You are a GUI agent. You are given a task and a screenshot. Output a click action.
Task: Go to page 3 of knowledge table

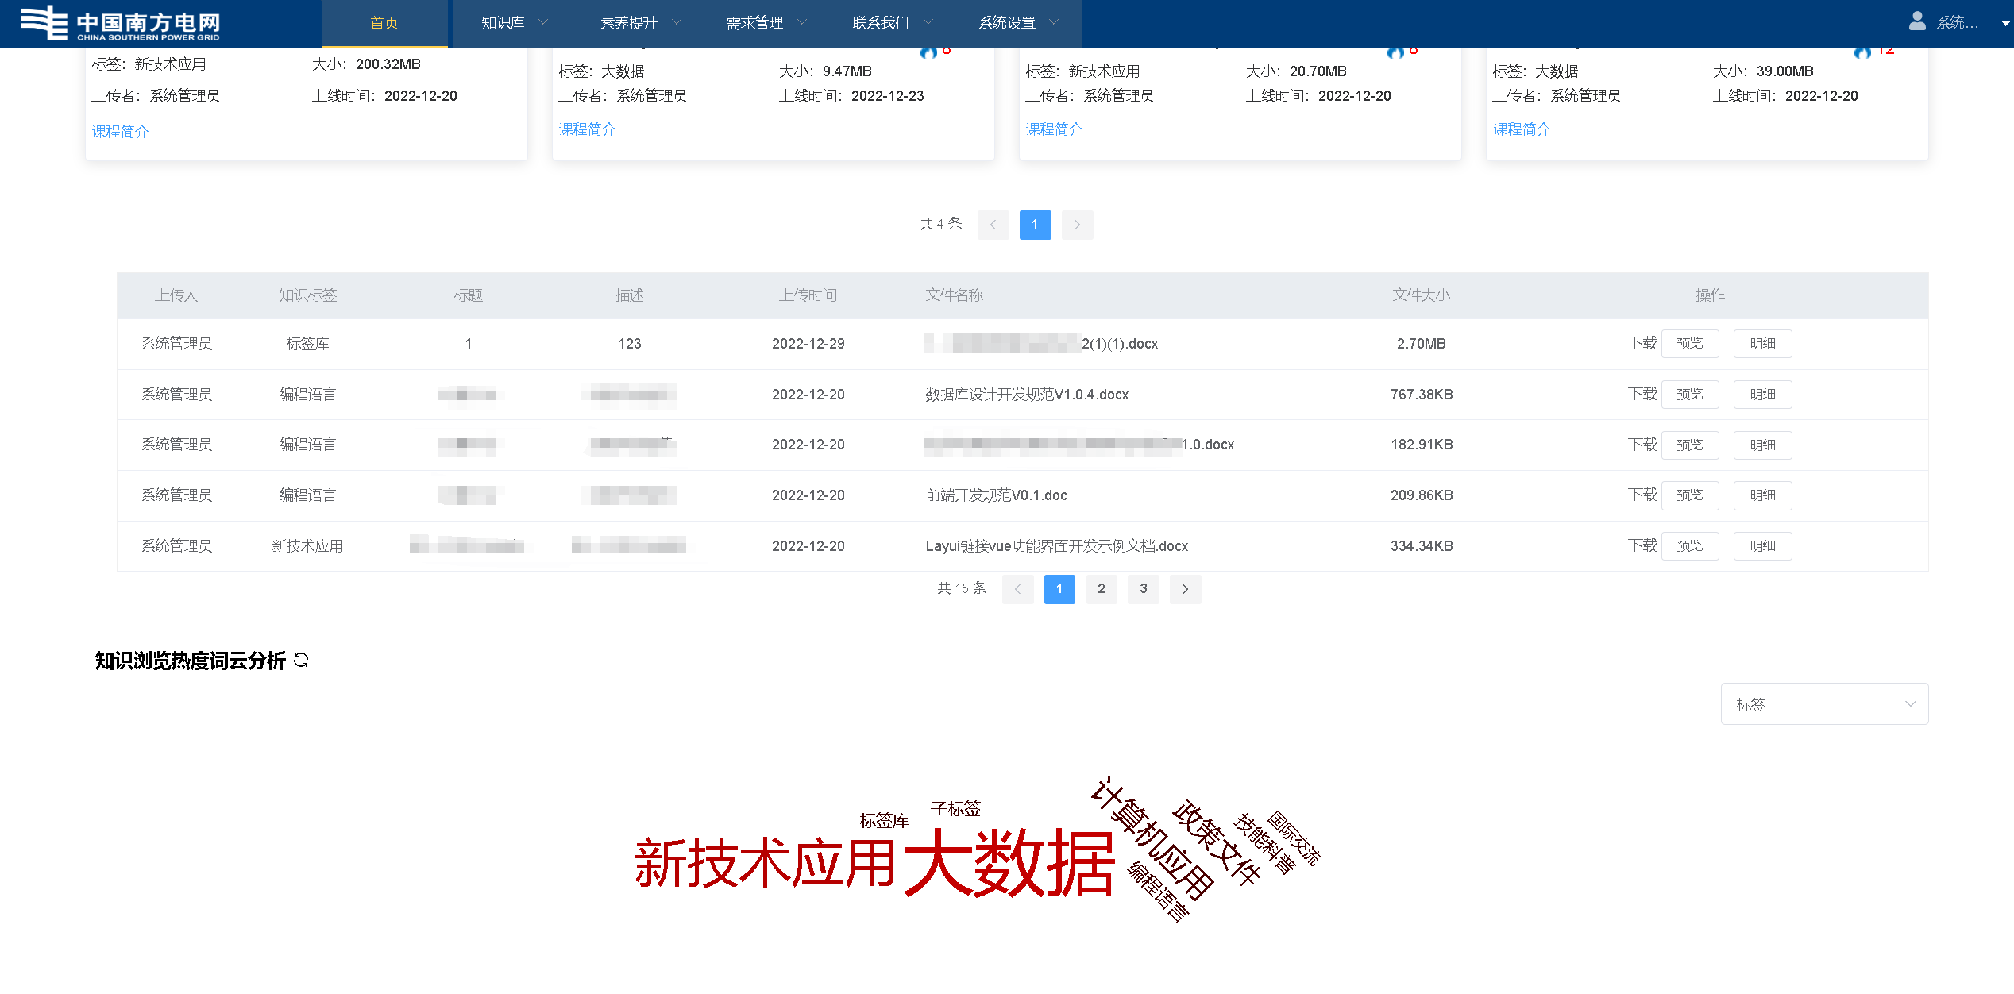[x=1144, y=589]
